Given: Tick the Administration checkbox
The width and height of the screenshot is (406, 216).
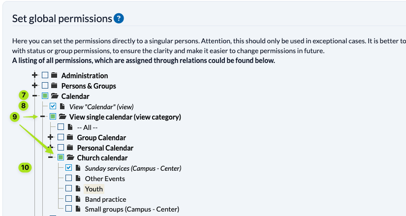Looking at the screenshot, I should click(45, 76).
